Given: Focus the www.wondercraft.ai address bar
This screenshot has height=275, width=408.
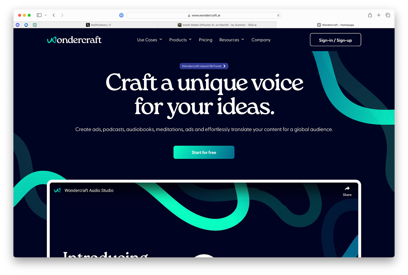Looking at the screenshot, I should pos(204,15).
